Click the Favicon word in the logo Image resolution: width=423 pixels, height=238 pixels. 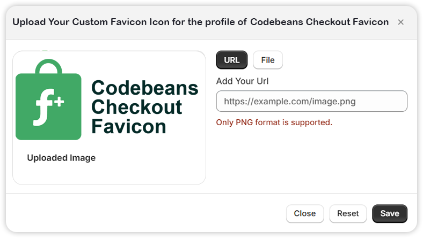[x=128, y=126]
